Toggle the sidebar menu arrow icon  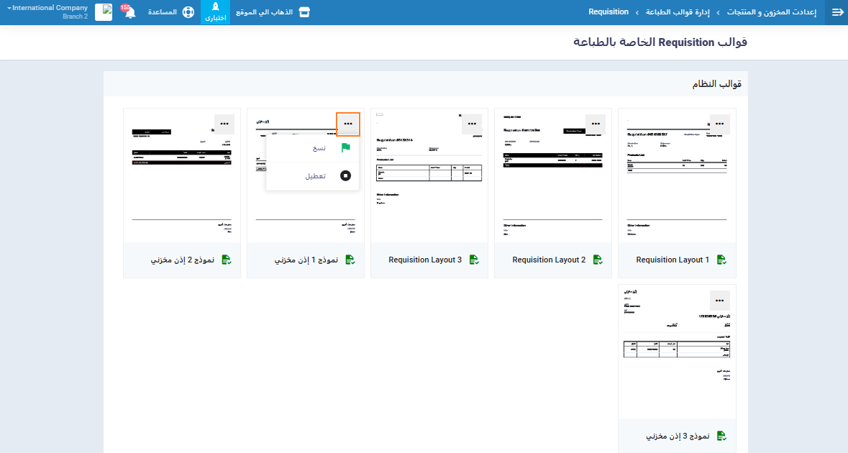(836, 12)
